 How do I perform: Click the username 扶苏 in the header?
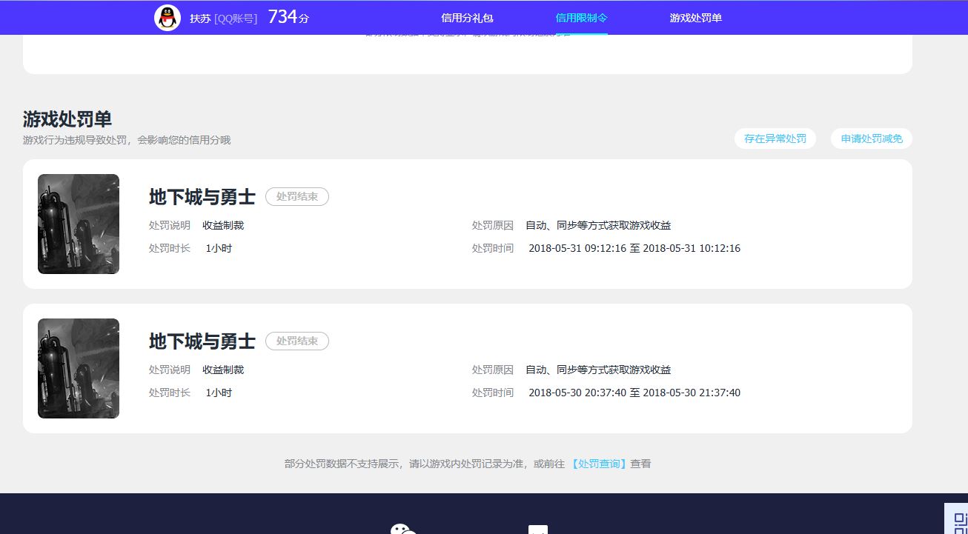[x=200, y=19]
